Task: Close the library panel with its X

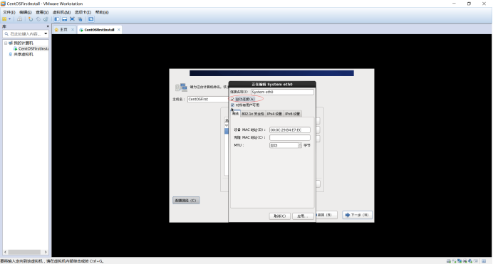Action: coord(48,26)
